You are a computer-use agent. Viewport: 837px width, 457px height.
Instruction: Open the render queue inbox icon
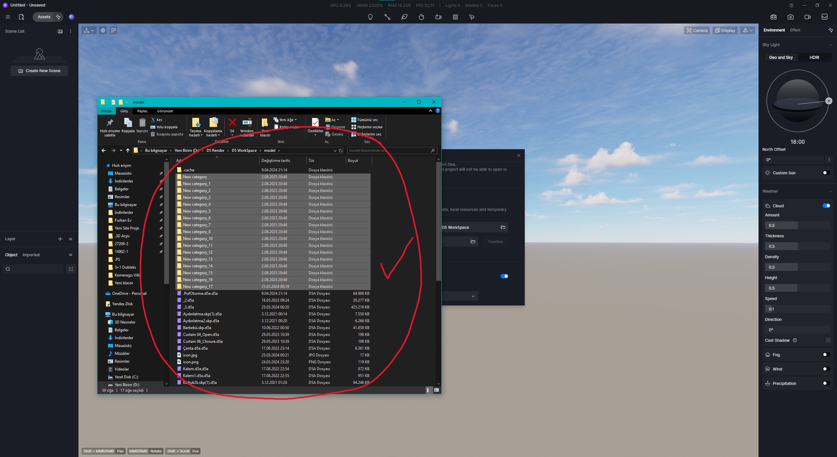(x=825, y=17)
